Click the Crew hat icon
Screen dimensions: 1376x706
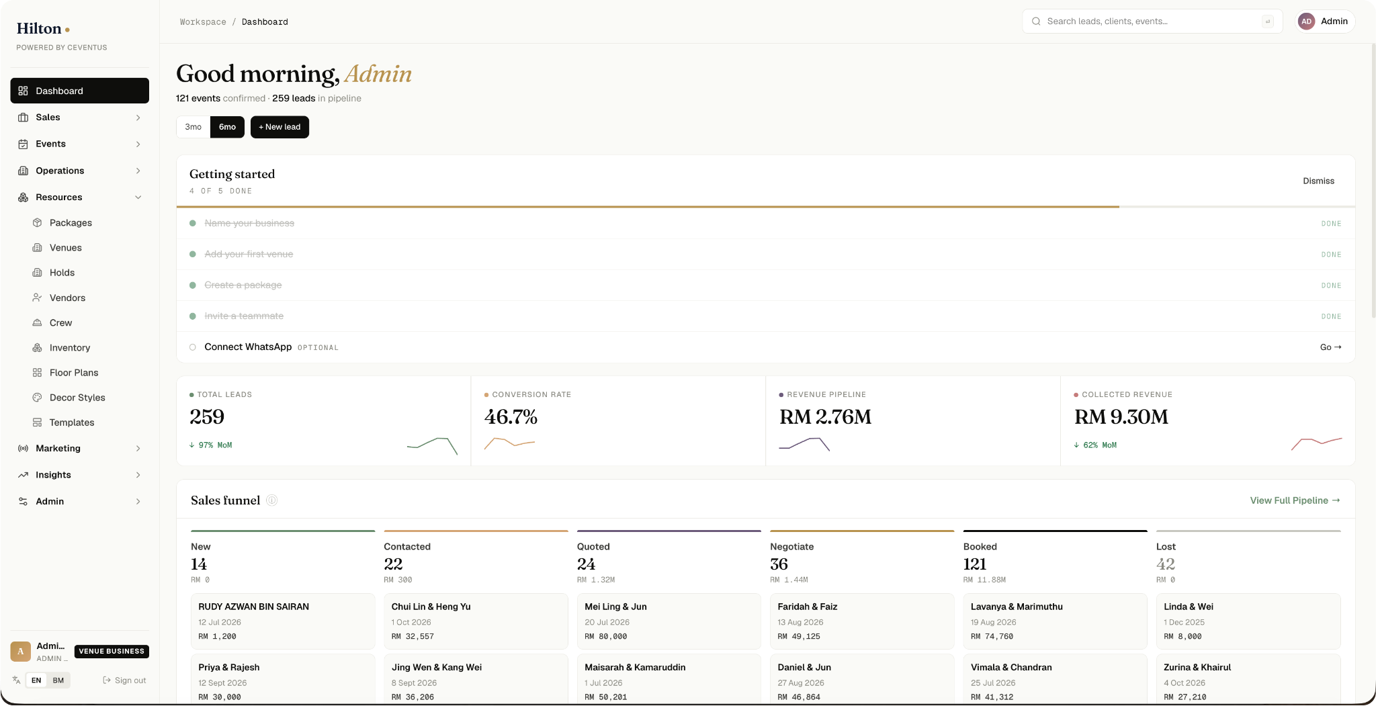(x=38, y=322)
